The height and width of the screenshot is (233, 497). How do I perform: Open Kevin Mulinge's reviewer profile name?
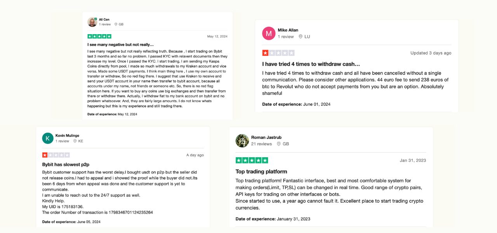67,136
